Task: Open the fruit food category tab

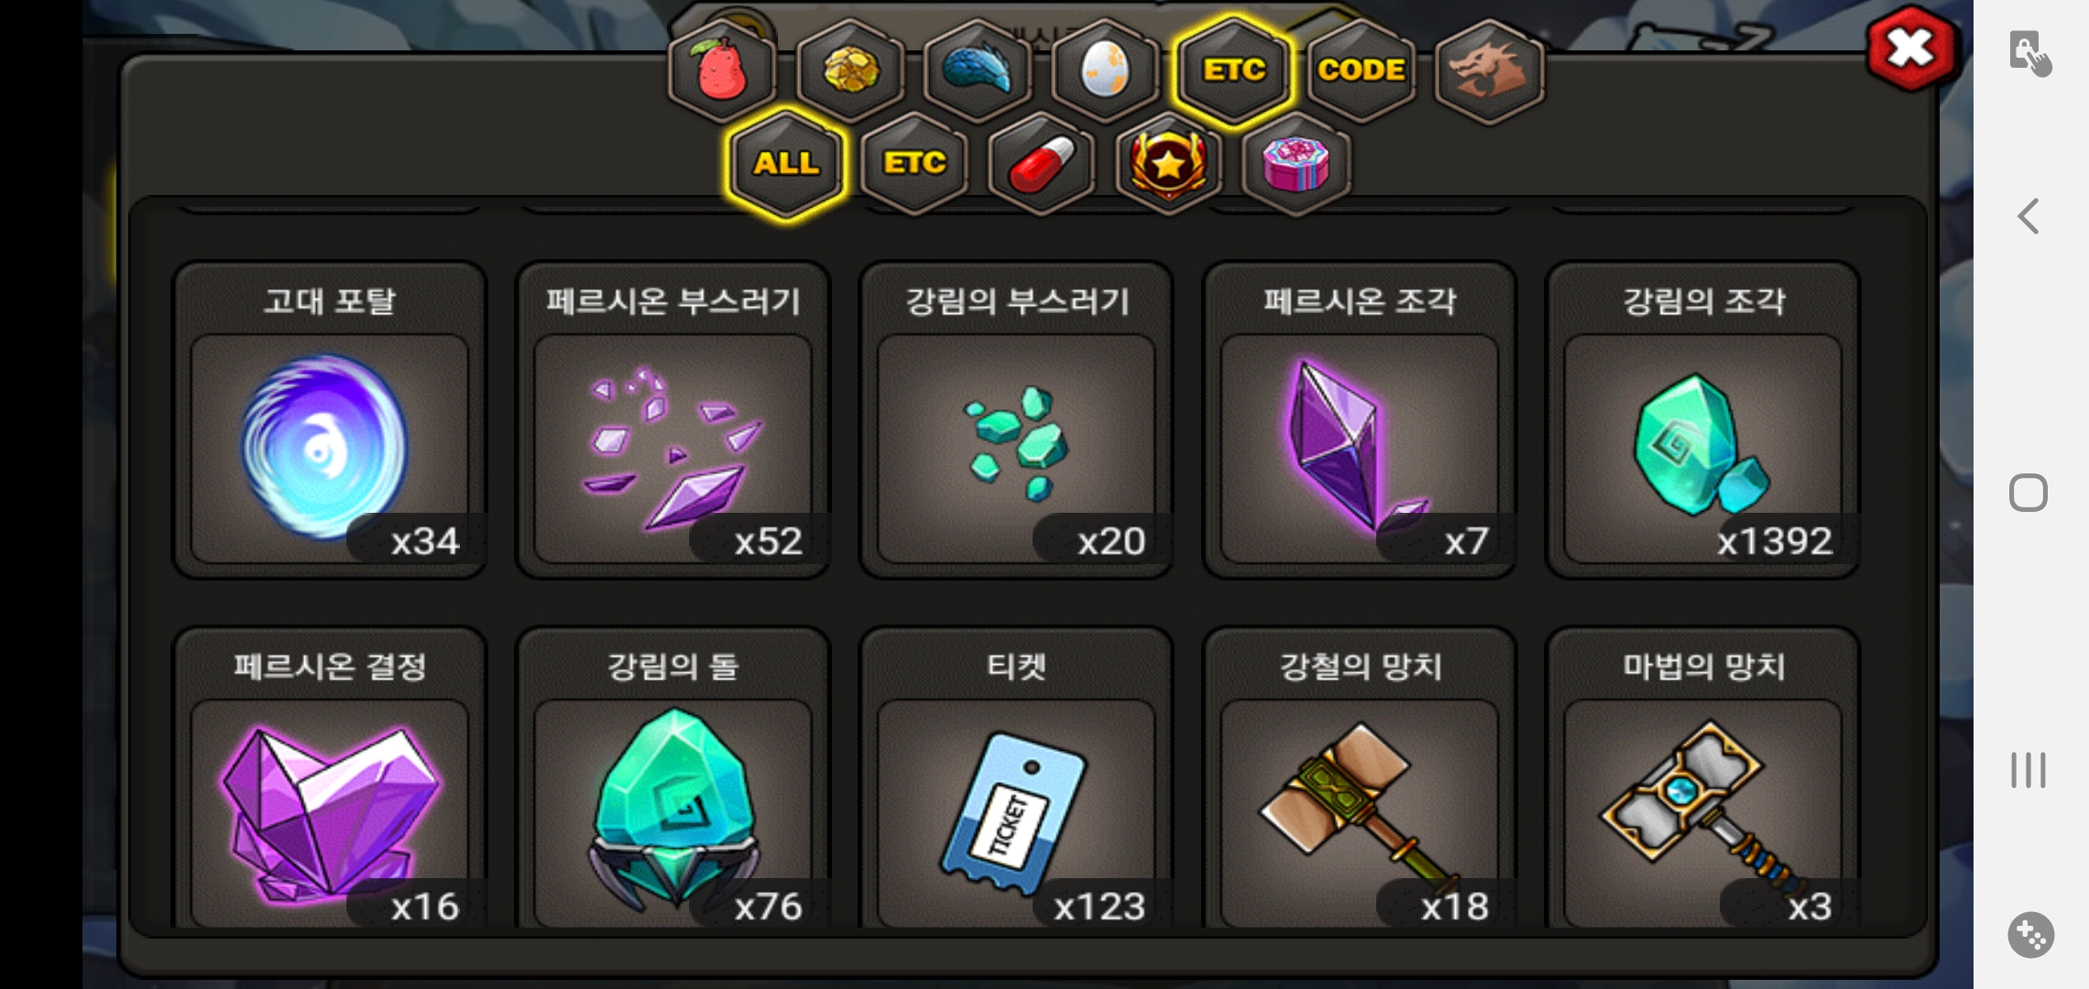Action: 722,71
